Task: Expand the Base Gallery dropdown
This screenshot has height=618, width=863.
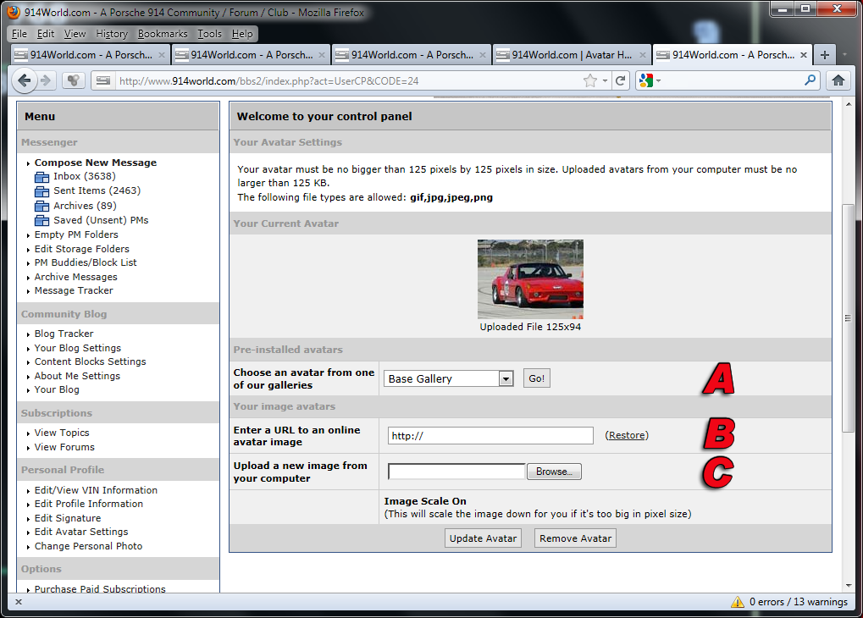Action: point(506,378)
